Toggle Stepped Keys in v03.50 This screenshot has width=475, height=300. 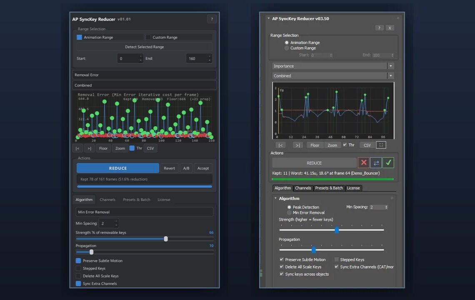(x=337, y=260)
